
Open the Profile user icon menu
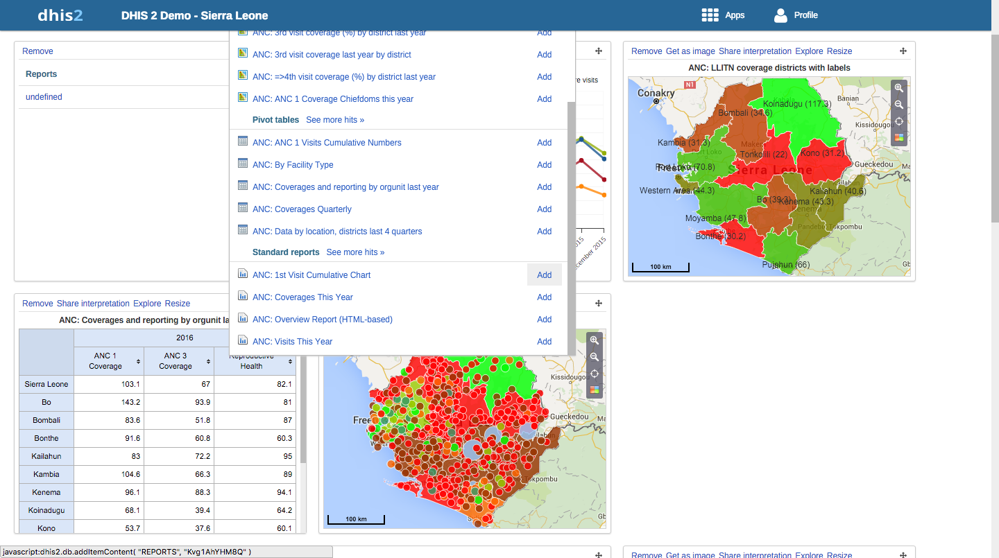tap(780, 15)
